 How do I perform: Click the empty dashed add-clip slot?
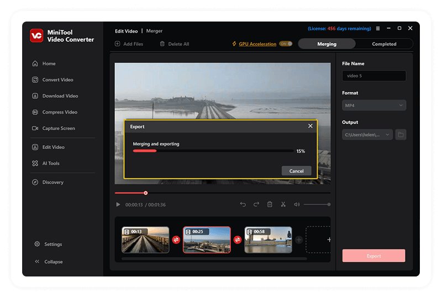pyautogui.click(x=318, y=240)
